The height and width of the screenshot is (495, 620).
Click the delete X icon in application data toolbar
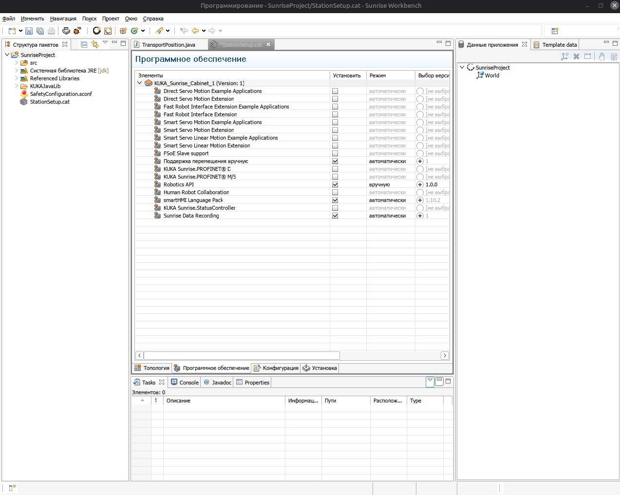tap(576, 56)
